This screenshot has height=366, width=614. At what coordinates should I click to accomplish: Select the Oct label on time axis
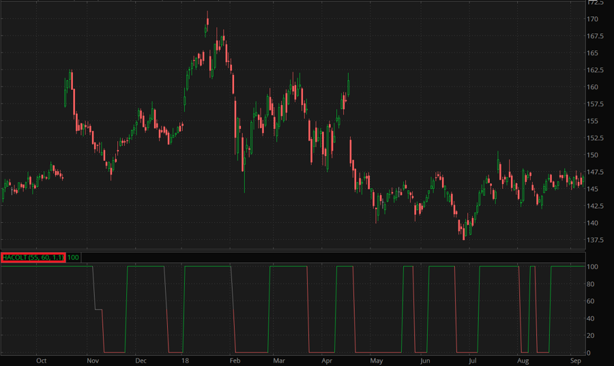pos(41,360)
